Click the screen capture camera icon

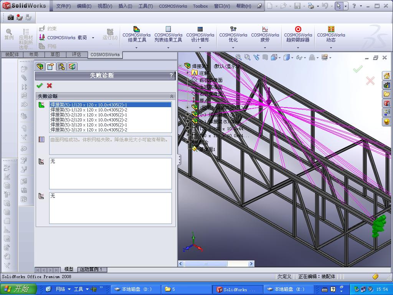click(10, 17)
